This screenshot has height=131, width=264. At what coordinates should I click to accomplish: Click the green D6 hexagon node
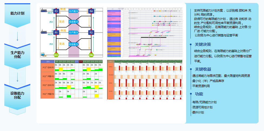click(91, 55)
